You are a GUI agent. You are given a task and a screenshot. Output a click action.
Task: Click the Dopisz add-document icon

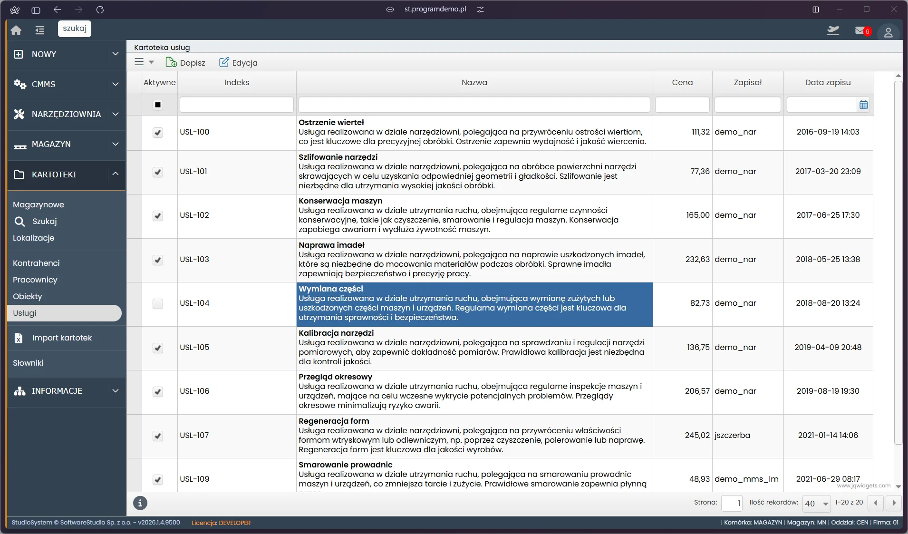[x=171, y=62]
